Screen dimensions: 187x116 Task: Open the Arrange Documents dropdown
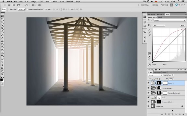[34, 5]
